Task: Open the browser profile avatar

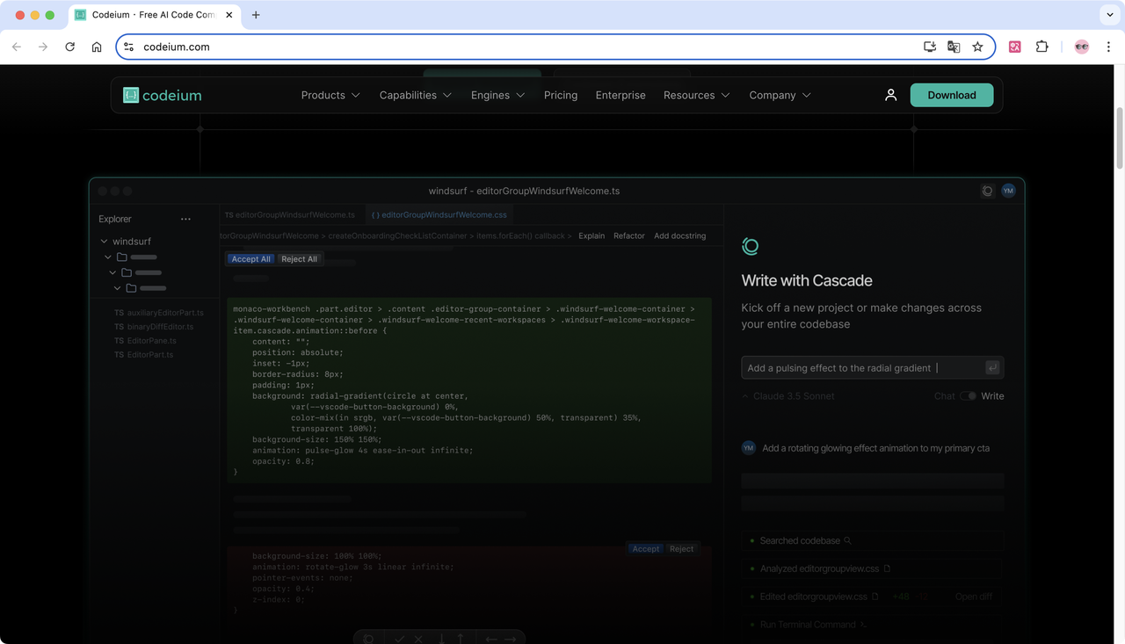Action: 1082,47
